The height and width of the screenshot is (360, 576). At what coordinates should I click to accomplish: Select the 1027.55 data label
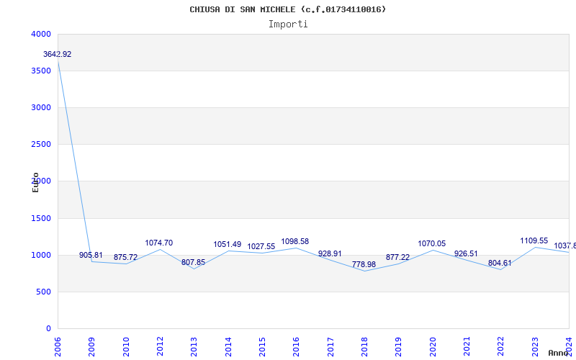(261, 246)
